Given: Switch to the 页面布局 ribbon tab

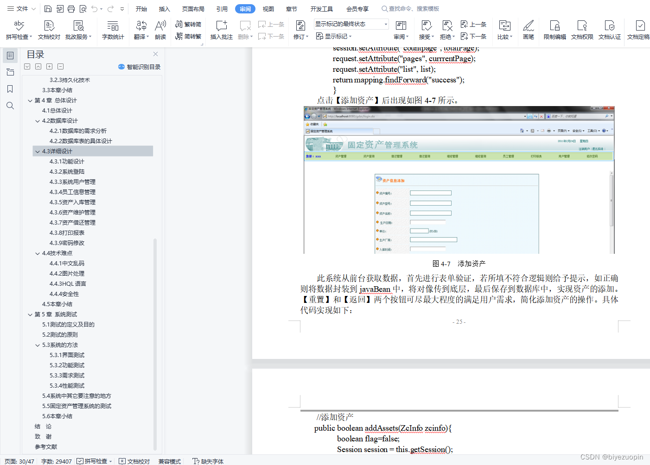Looking at the screenshot, I should point(193,9).
